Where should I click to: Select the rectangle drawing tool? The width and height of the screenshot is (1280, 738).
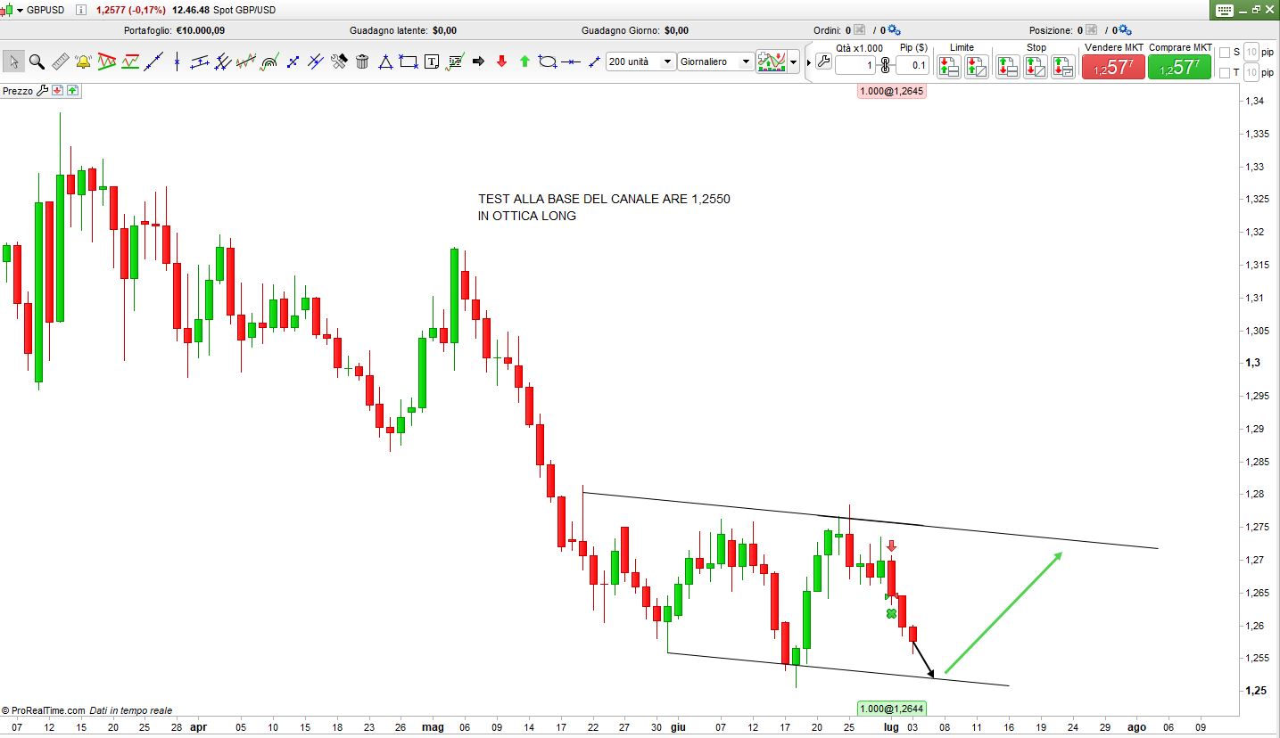click(409, 61)
